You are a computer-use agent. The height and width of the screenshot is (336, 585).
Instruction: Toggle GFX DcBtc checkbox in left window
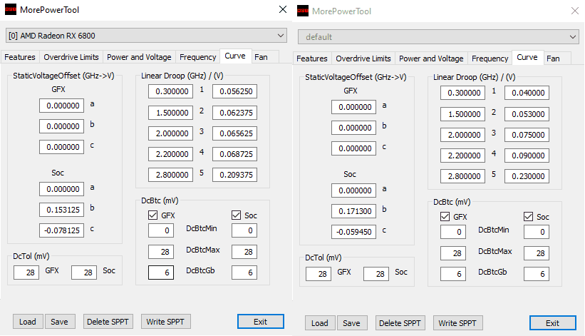[x=152, y=215]
